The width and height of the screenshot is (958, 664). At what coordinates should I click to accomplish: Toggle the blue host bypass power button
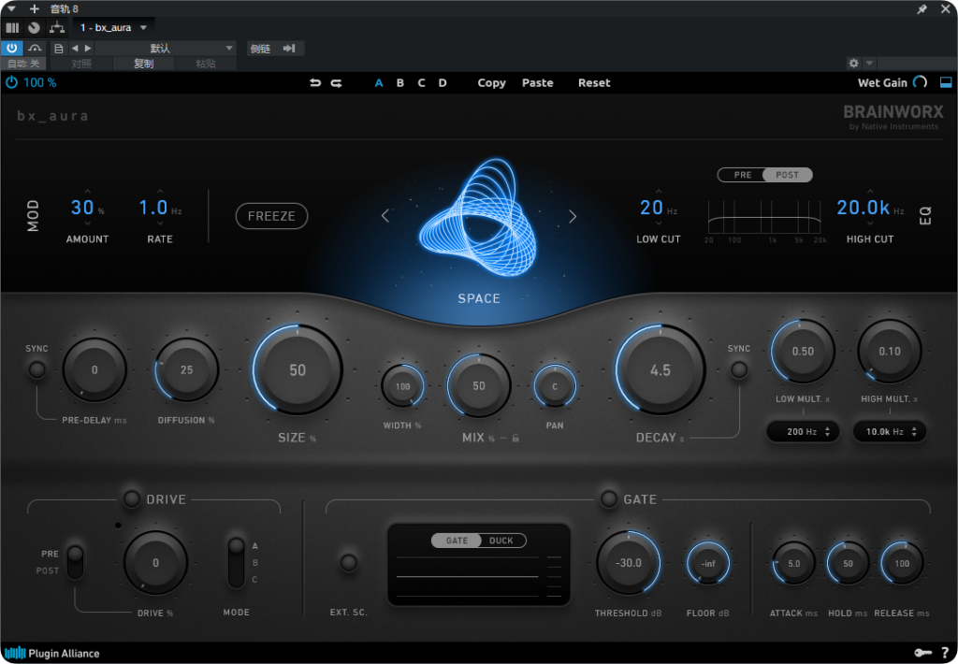tap(11, 49)
